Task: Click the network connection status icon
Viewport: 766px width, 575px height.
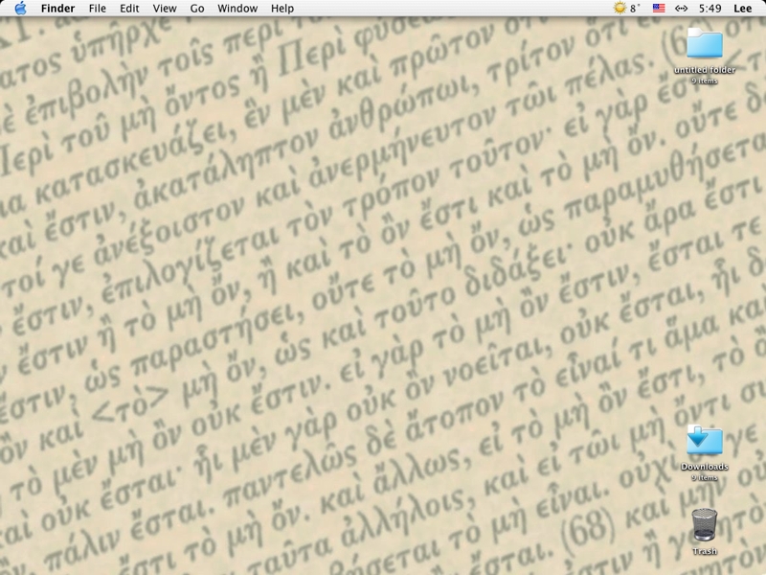Action: point(682,9)
